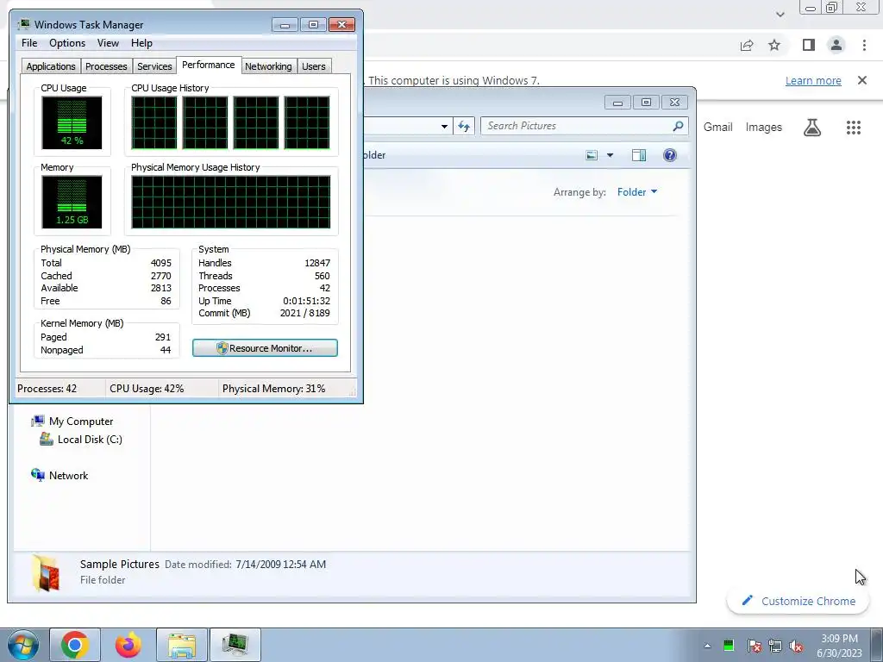Open the Chrome three-dot menu
Screen dimensions: 883x662
pos(864,45)
